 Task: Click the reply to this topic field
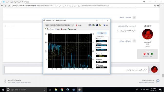coord(76,70)
